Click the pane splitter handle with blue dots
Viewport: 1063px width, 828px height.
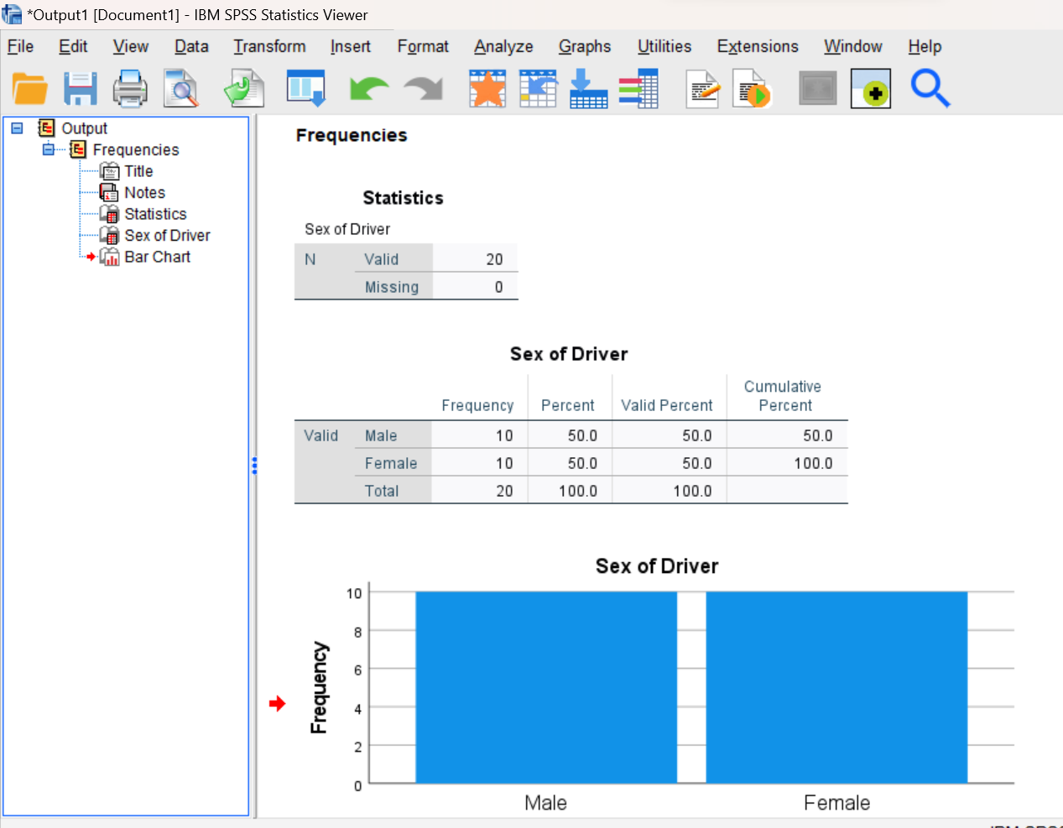click(x=254, y=466)
